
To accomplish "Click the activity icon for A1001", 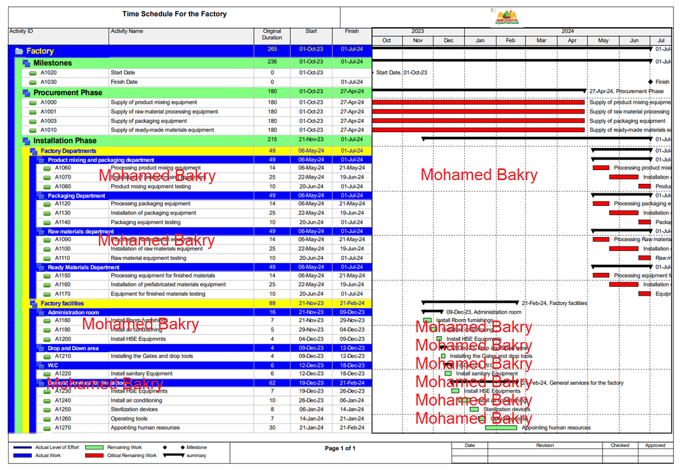I will pos(33,112).
